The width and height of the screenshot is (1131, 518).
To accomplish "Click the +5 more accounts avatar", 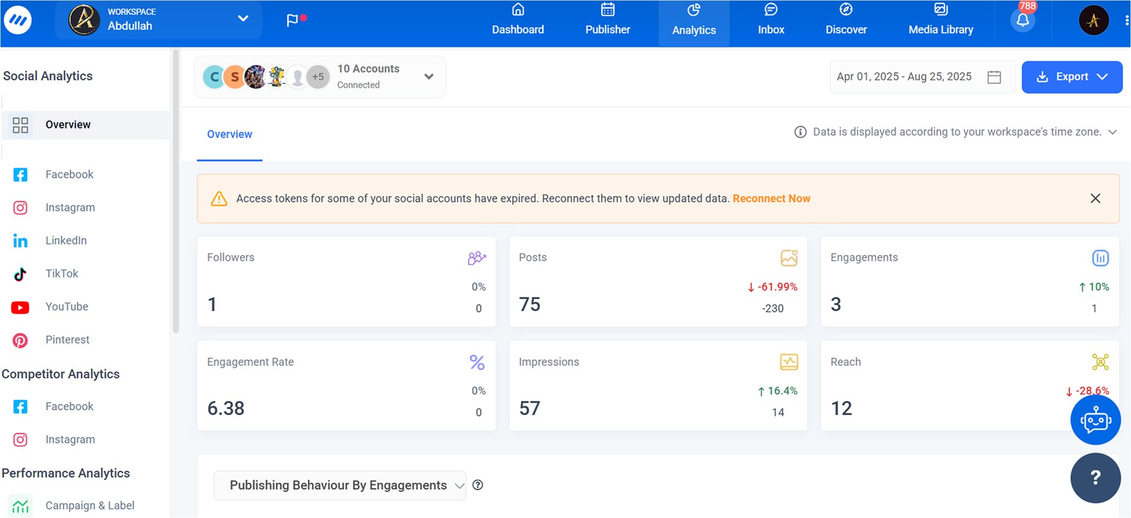I will tap(318, 77).
